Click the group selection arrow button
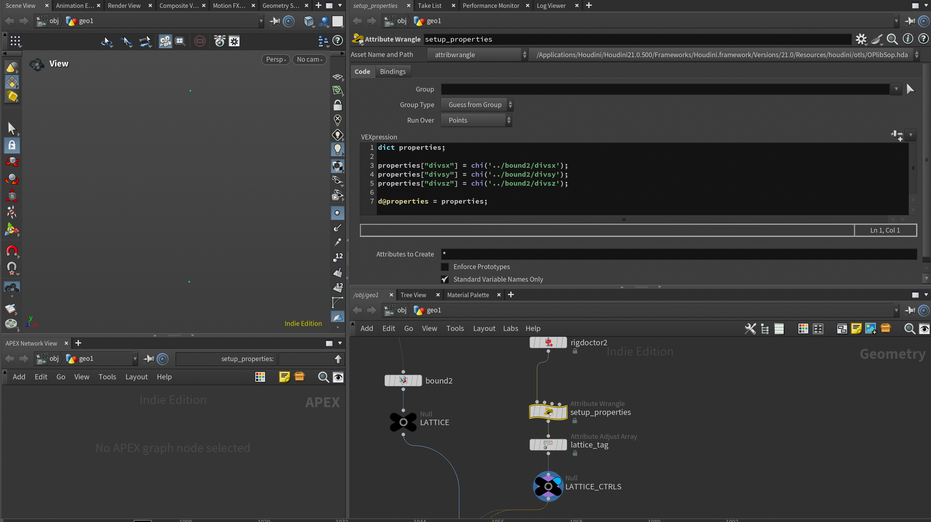 (x=910, y=89)
